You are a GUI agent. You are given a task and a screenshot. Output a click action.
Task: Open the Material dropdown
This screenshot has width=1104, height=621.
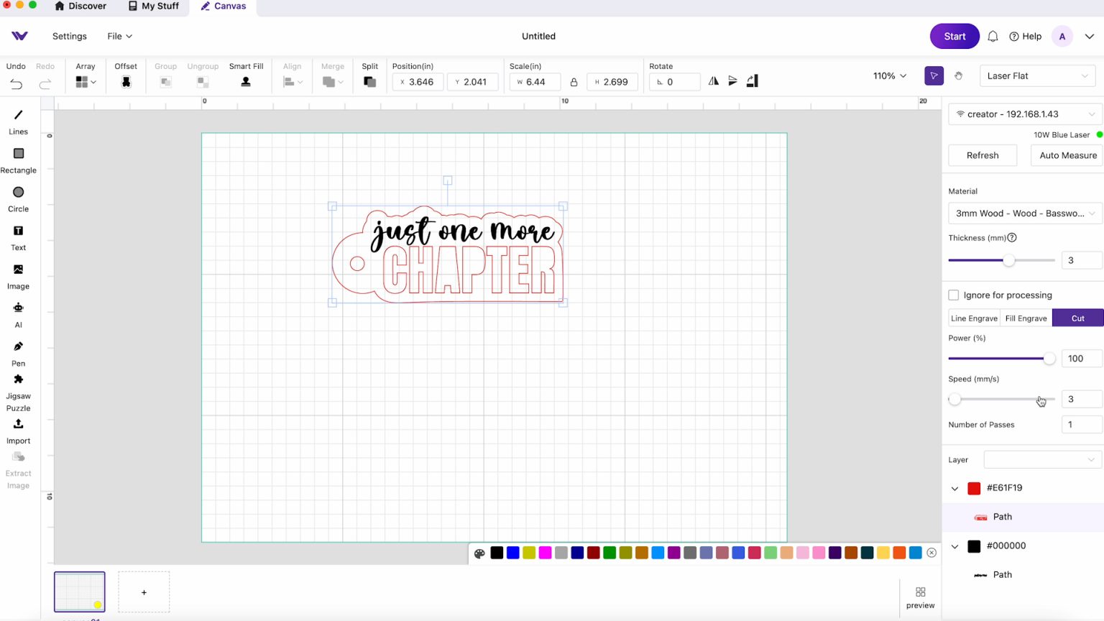(x=1024, y=213)
